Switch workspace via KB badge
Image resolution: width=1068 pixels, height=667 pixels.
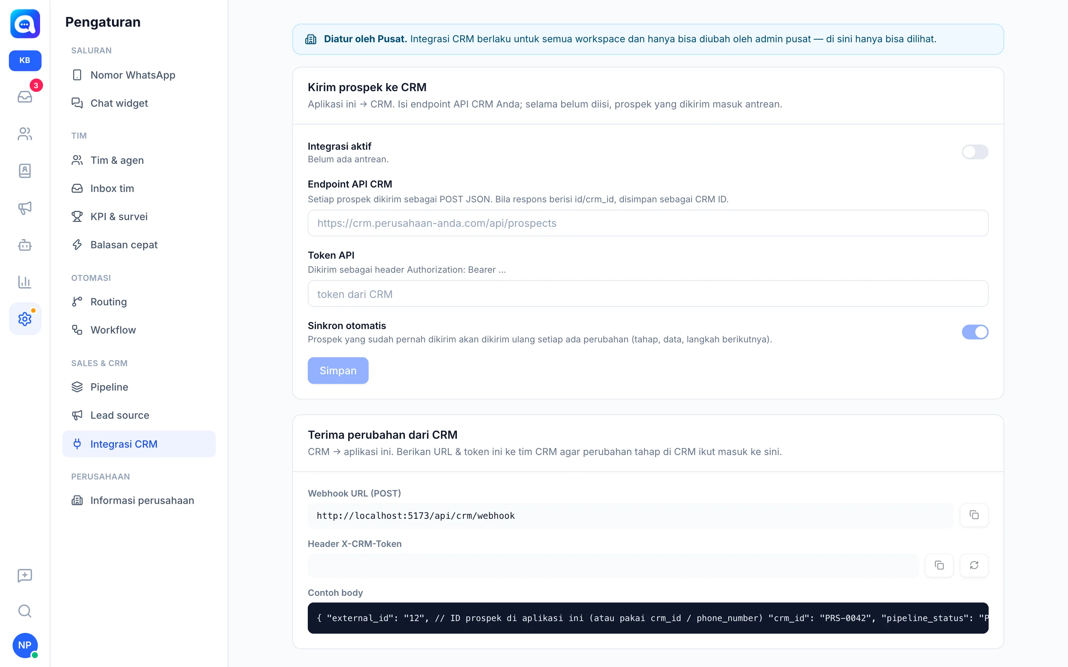pos(25,60)
